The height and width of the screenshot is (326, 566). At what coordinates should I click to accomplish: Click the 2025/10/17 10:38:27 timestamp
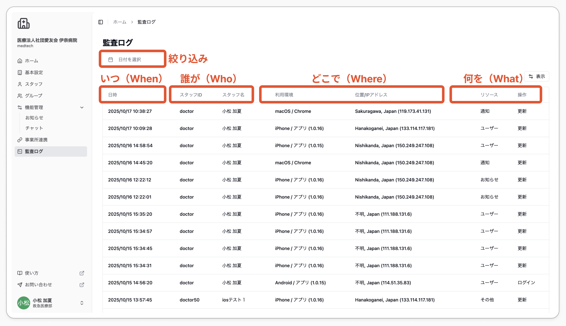coord(130,111)
